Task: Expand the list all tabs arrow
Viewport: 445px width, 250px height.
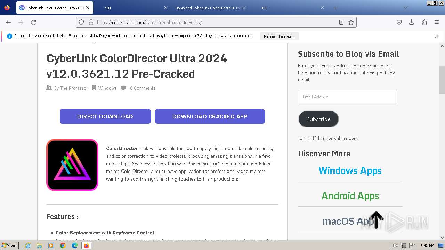Action: 405,8
